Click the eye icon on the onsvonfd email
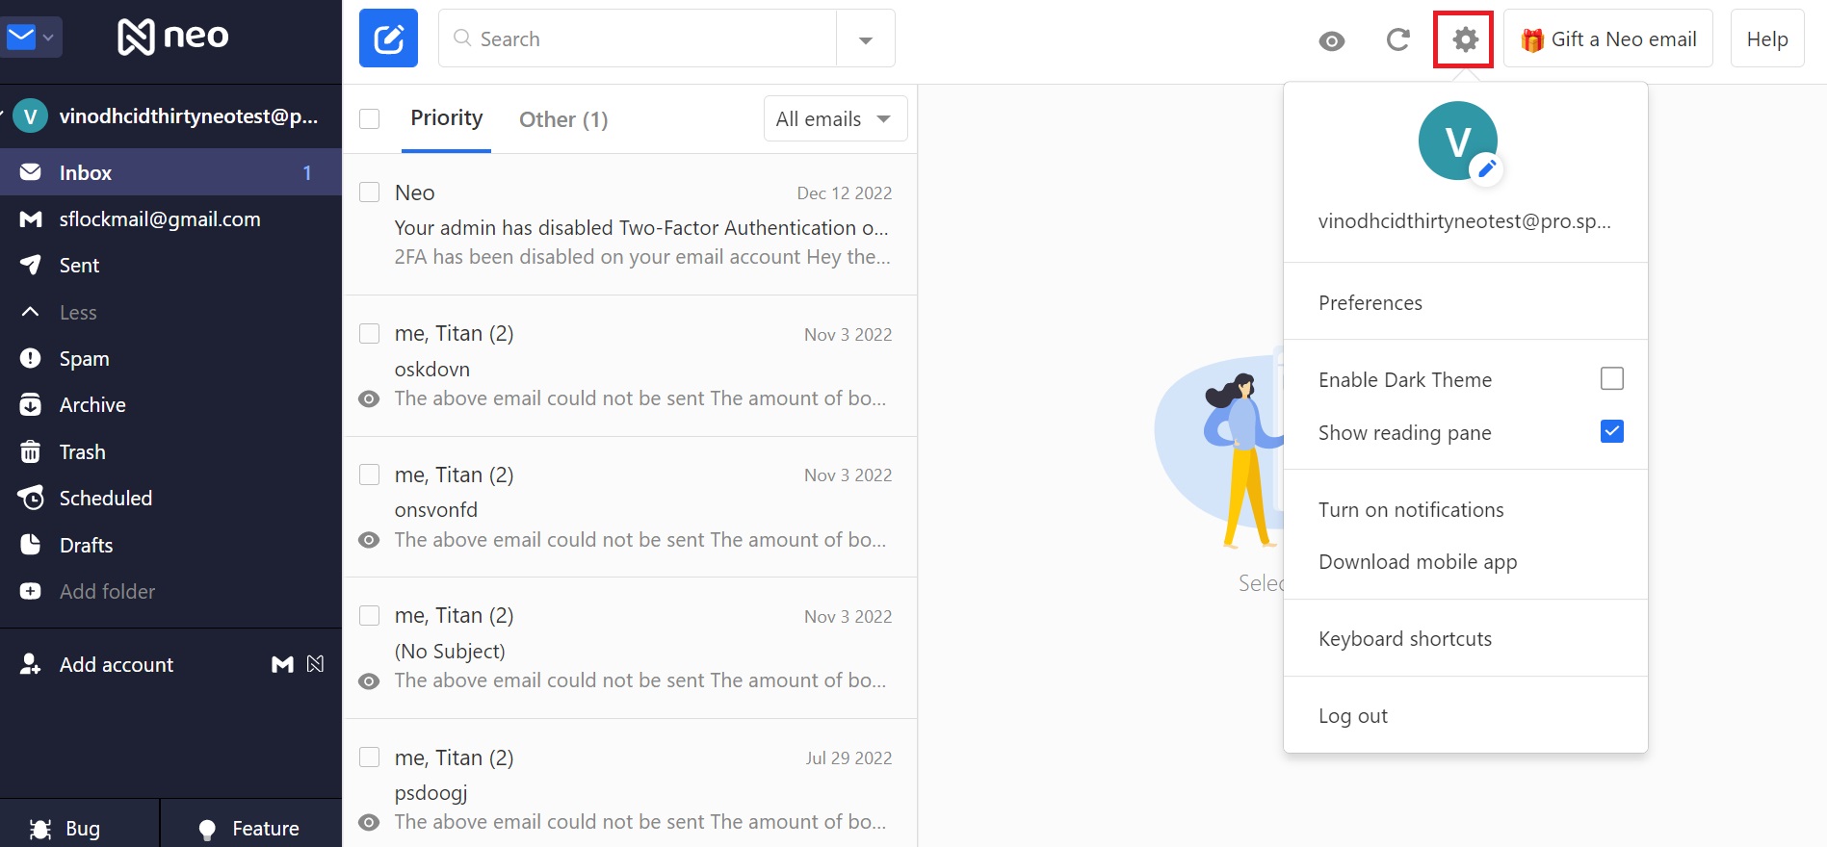Viewport: 1827px width, 847px height. [x=369, y=540]
